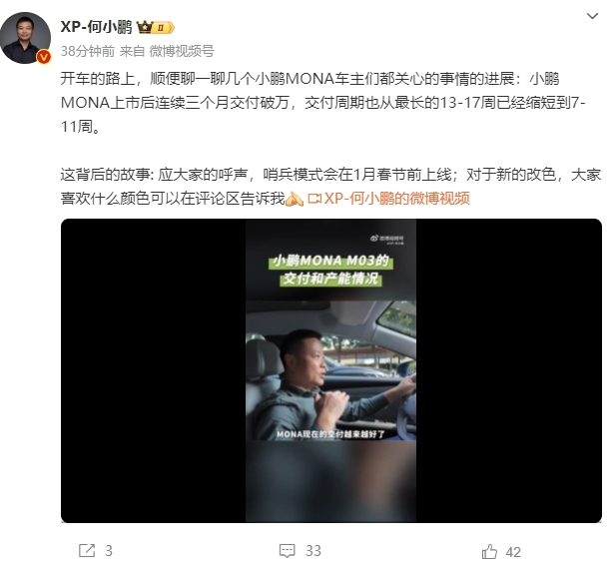Viewport: 611px width, 569px height.
Task: Play the MONA M03 video
Action: (x=331, y=370)
